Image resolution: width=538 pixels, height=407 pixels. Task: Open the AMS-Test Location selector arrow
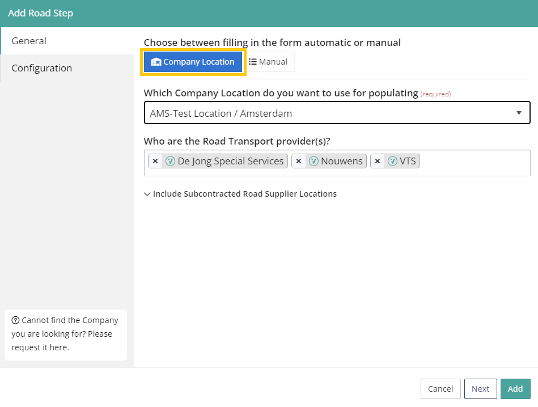click(x=519, y=113)
